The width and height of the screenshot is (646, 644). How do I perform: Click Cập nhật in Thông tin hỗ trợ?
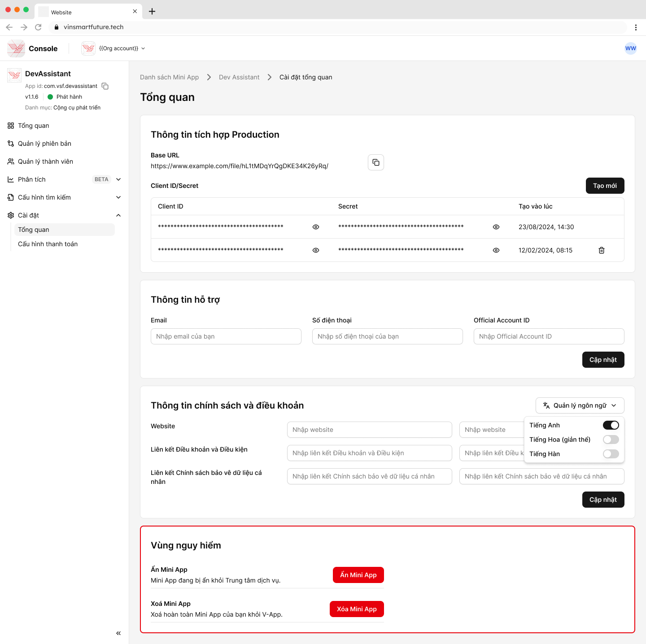coord(603,360)
